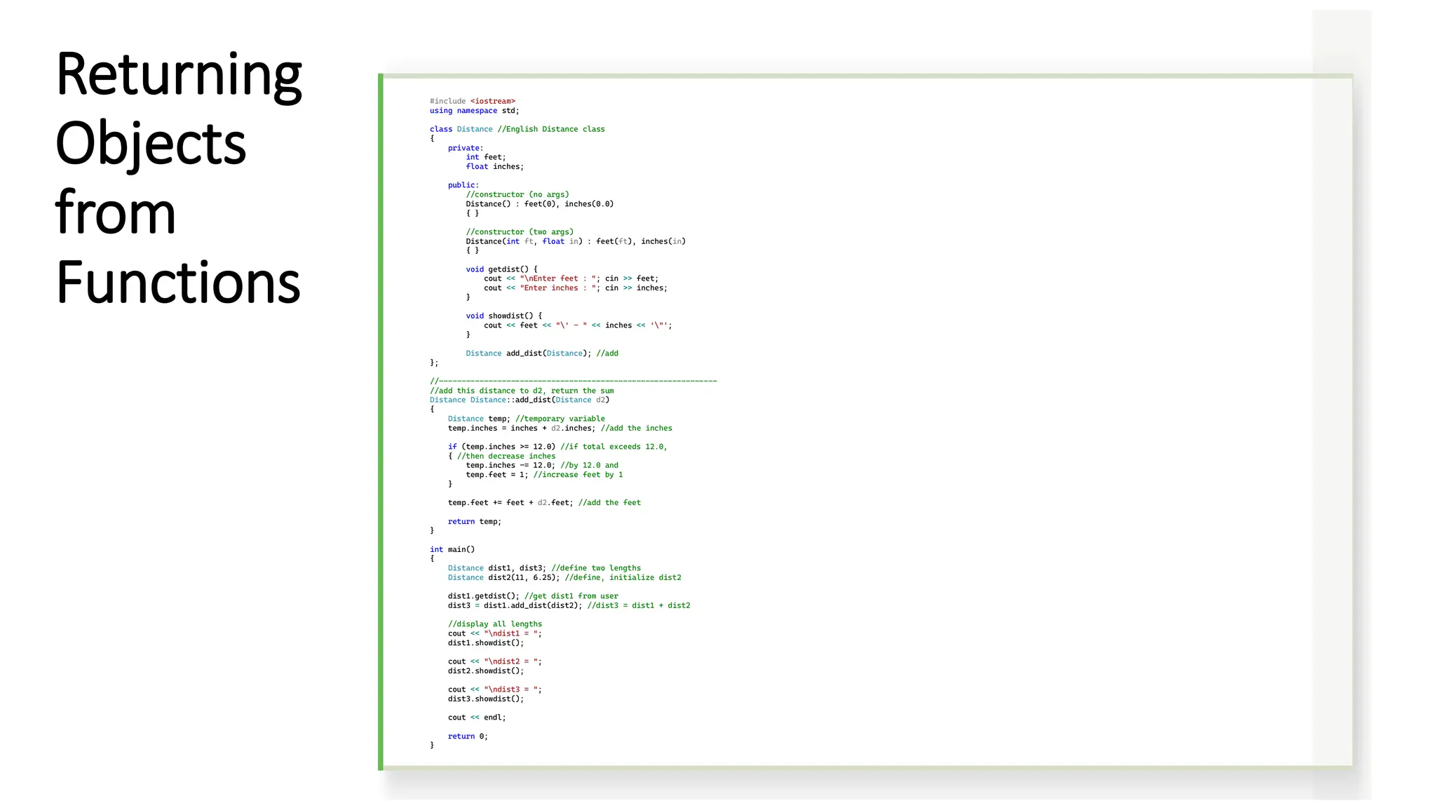
Task: Click the "Distance(int ft, float in)" constructor line
Action: (576, 241)
